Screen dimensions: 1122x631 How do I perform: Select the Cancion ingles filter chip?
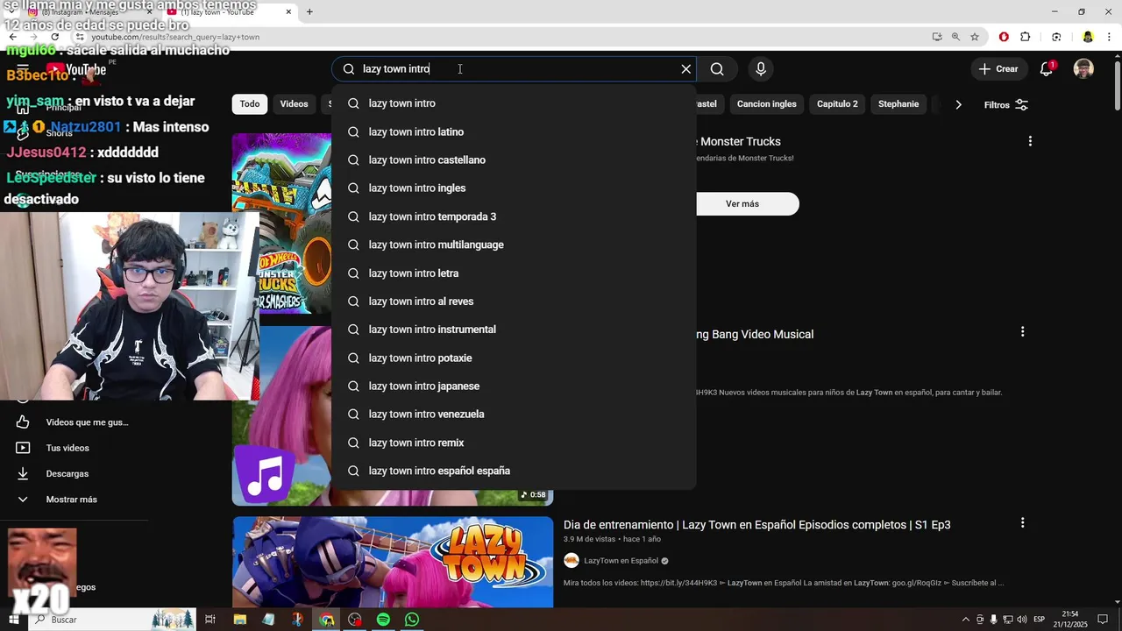coord(766,104)
